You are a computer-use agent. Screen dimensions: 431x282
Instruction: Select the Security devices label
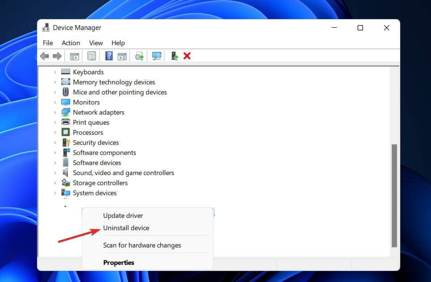(x=96, y=143)
